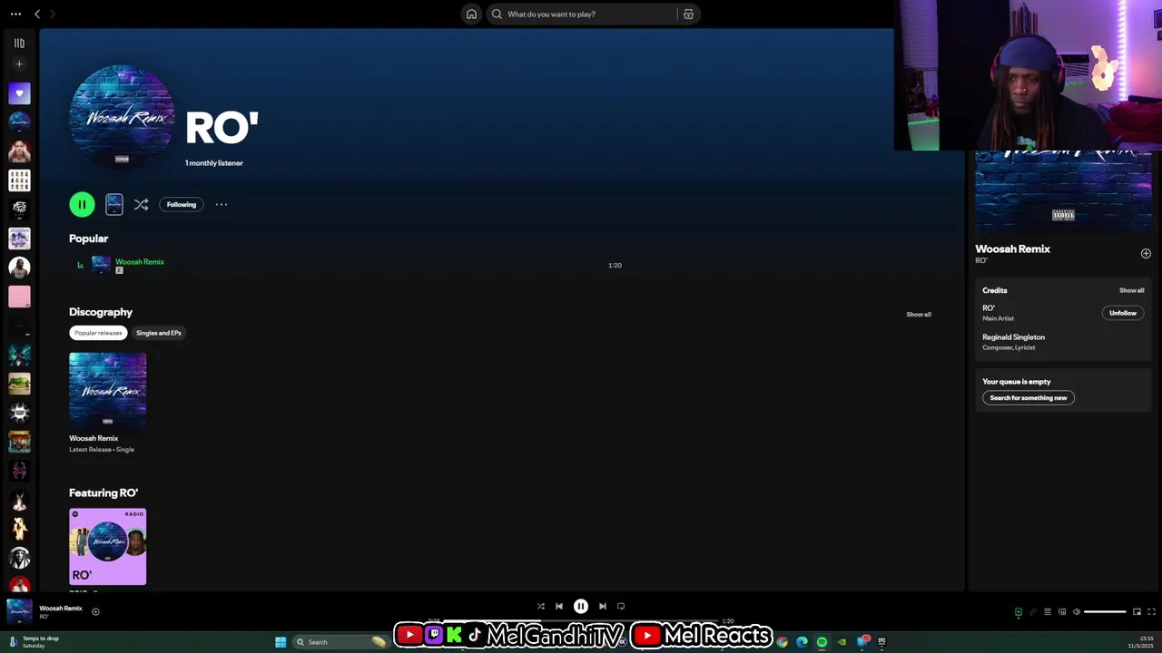Open more options for artist RO'
Viewport: 1162px width, 653px height.
222,204
